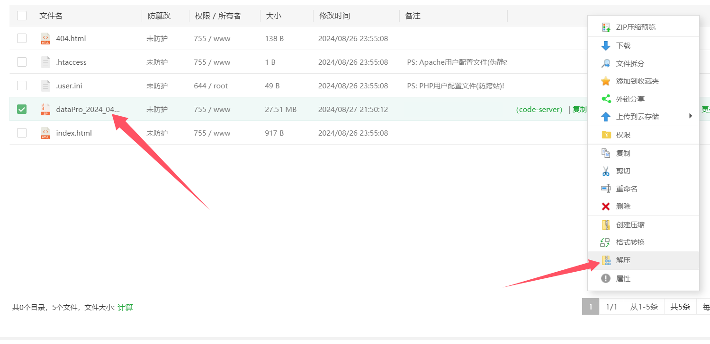Choose 解压 from the context menu
Image resolution: width=710 pixels, height=344 pixels.
click(x=623, y=260)
